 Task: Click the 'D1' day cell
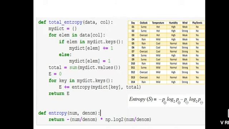[133, 27]
